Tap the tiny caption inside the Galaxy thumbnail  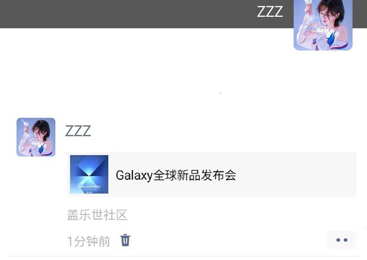[x=89, y=188]
